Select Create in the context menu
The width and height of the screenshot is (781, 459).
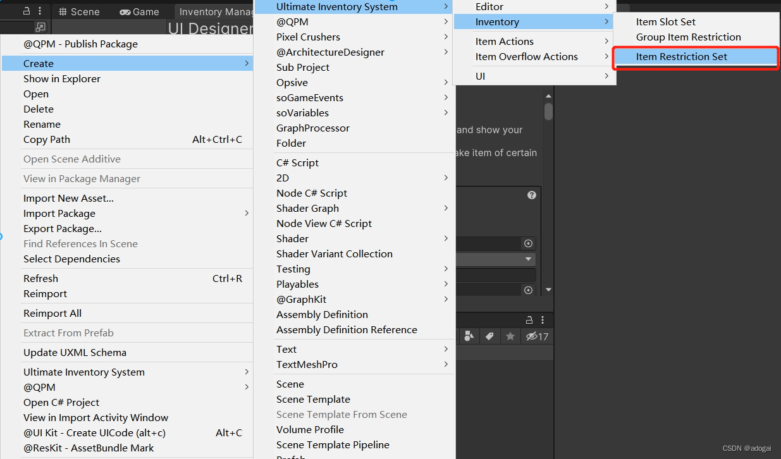(127, 63)
